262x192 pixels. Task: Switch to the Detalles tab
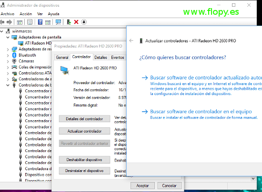pyautogui.click(x=101, y=58)
